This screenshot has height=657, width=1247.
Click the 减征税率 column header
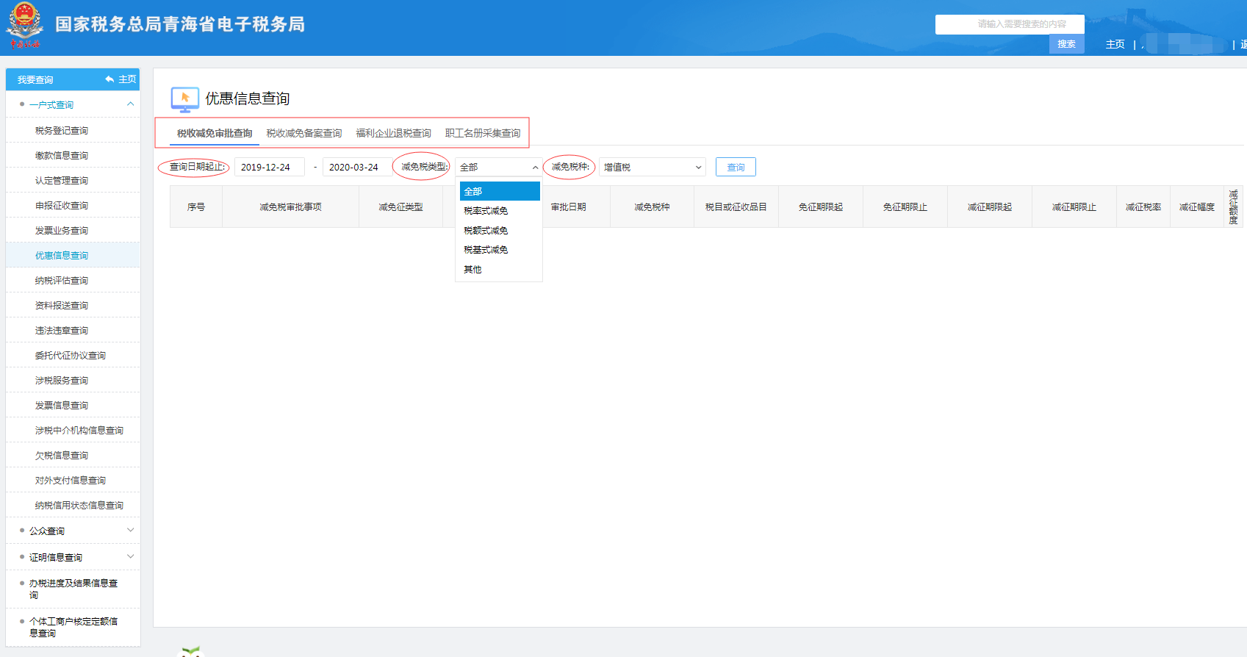[x=1143, y=207]
